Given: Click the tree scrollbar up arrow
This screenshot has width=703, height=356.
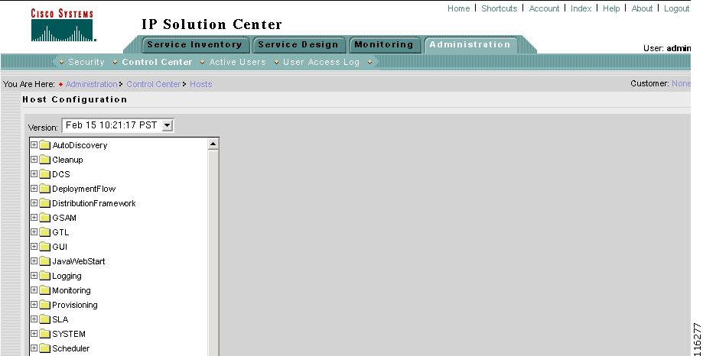Looking at the screenshot, I should [213, 144].
